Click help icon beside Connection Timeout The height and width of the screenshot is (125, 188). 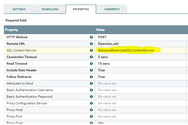(91, 57)
